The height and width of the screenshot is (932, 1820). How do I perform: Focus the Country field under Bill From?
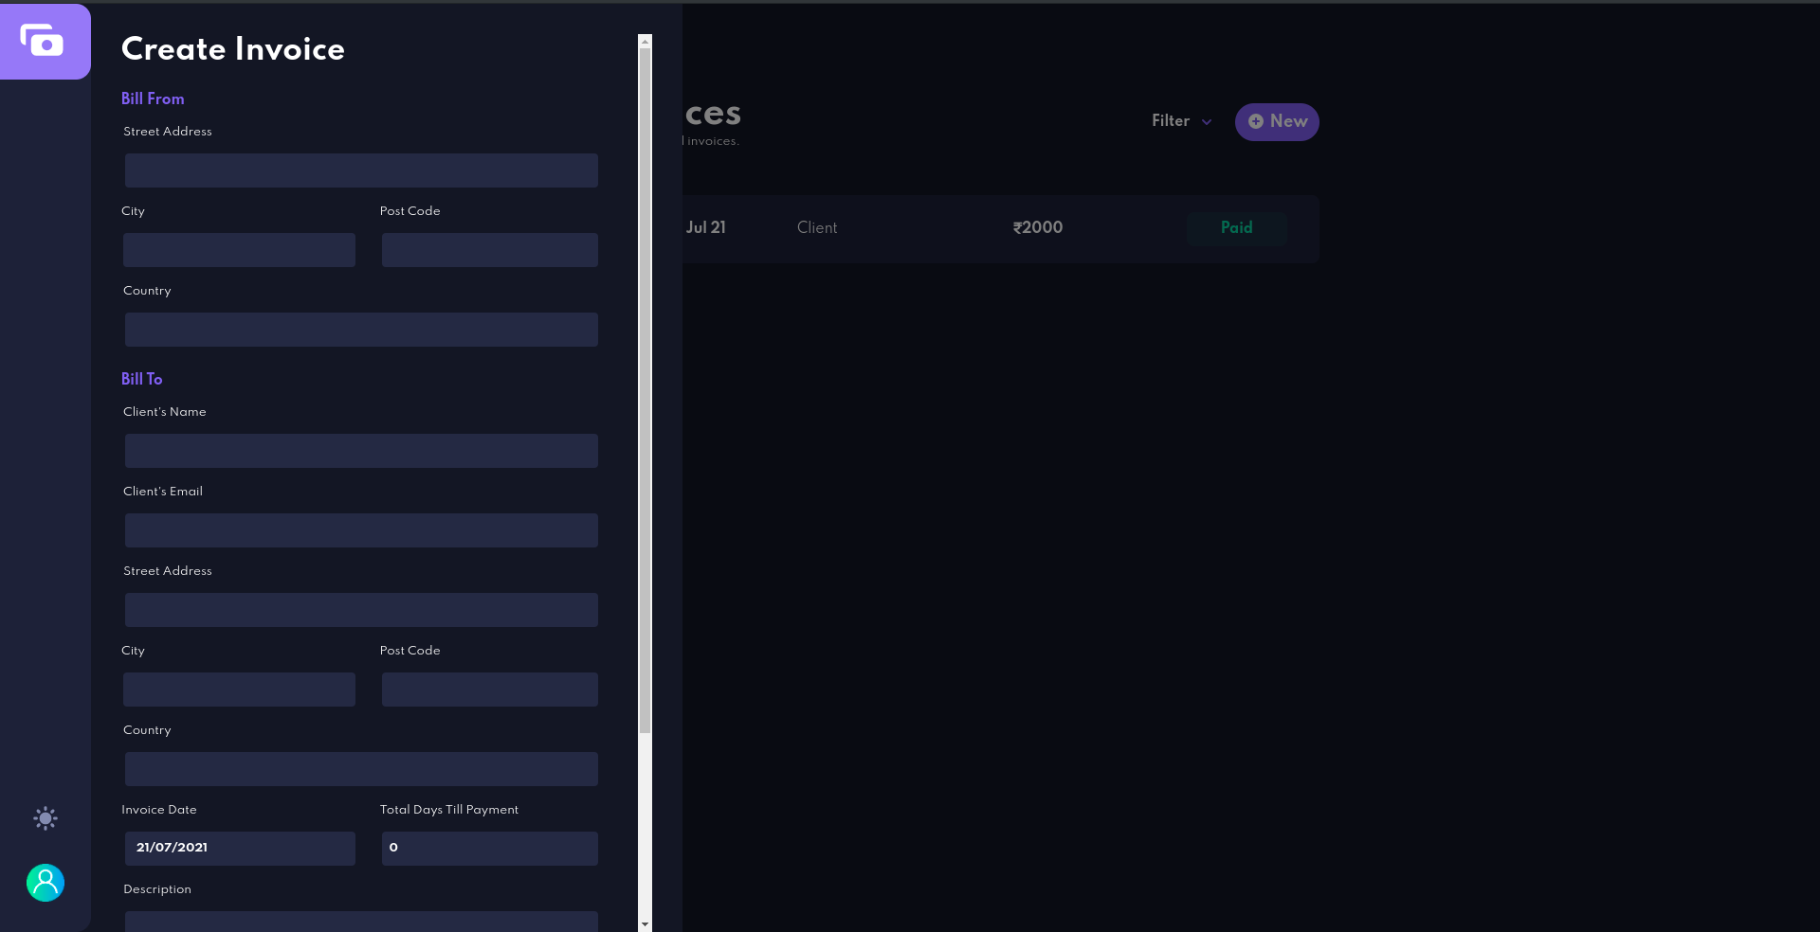360,330
